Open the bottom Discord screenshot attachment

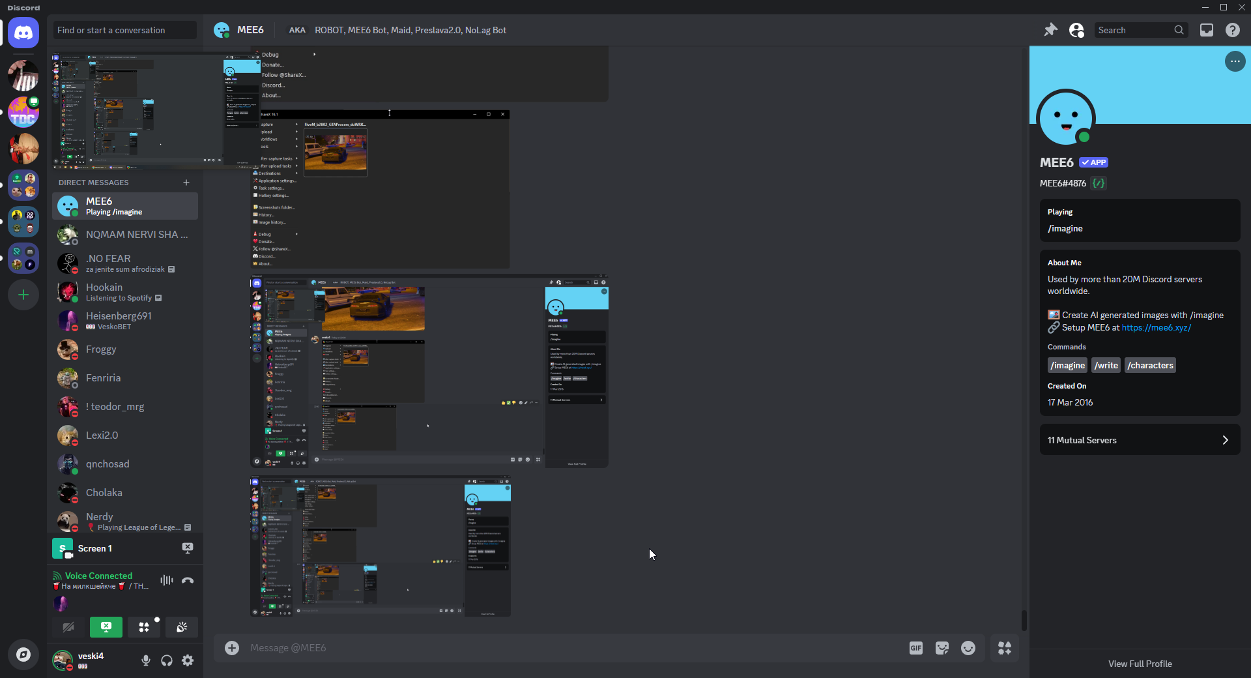(381, 546)
